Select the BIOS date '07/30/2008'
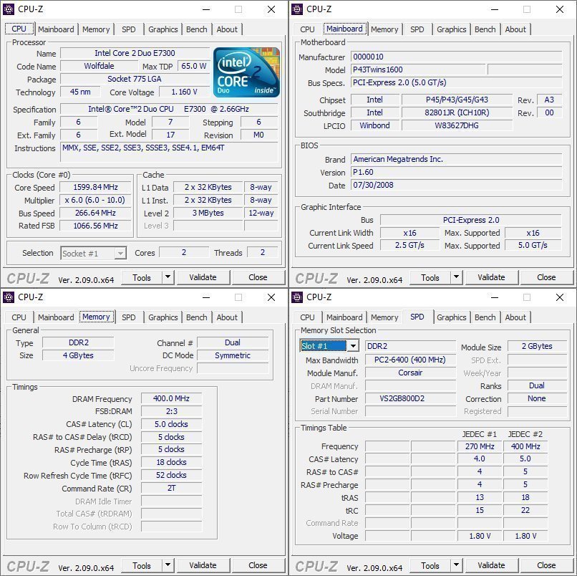 point(456,185)
